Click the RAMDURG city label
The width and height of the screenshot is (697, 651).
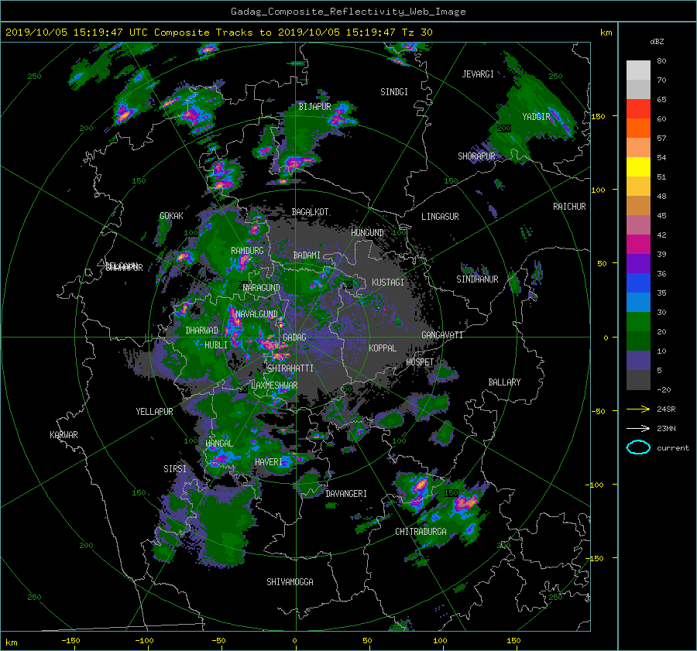247,251
